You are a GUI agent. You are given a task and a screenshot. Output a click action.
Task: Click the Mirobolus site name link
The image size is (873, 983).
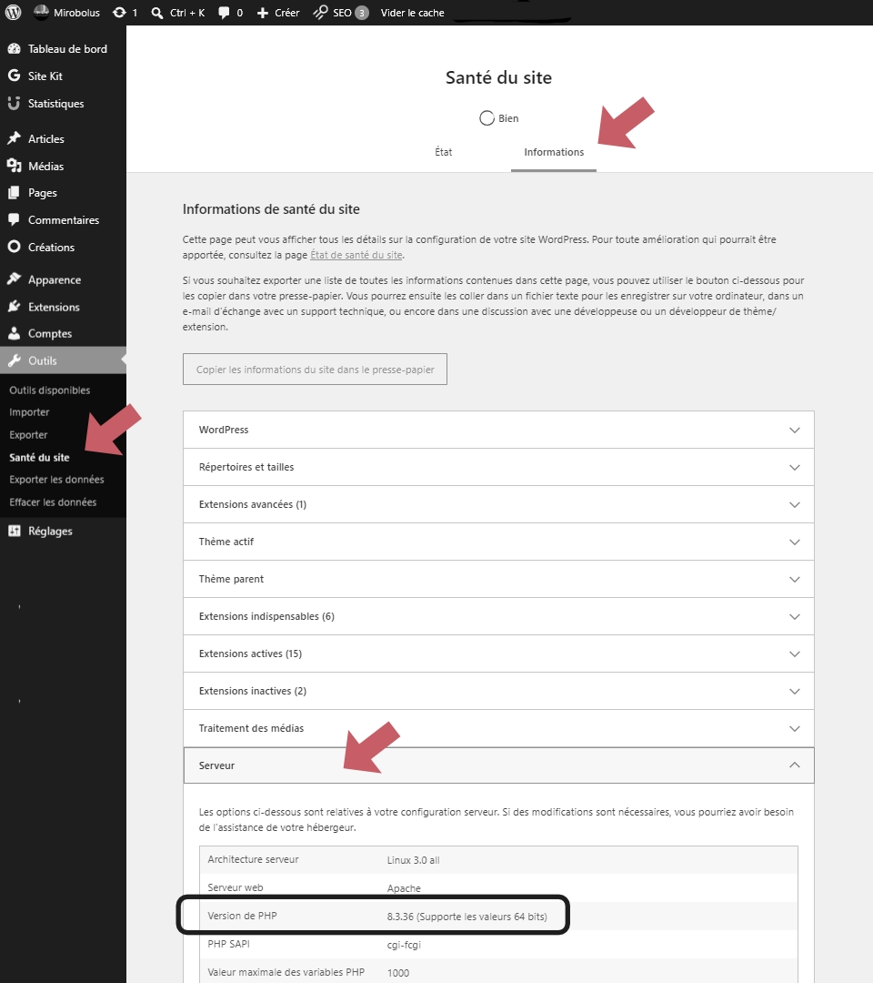76,13
